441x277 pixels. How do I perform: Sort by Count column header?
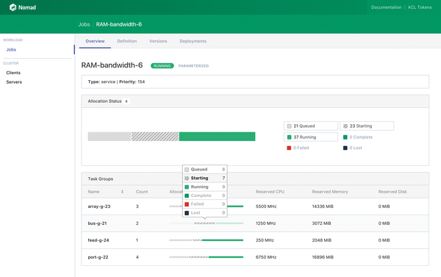point(142,192)
